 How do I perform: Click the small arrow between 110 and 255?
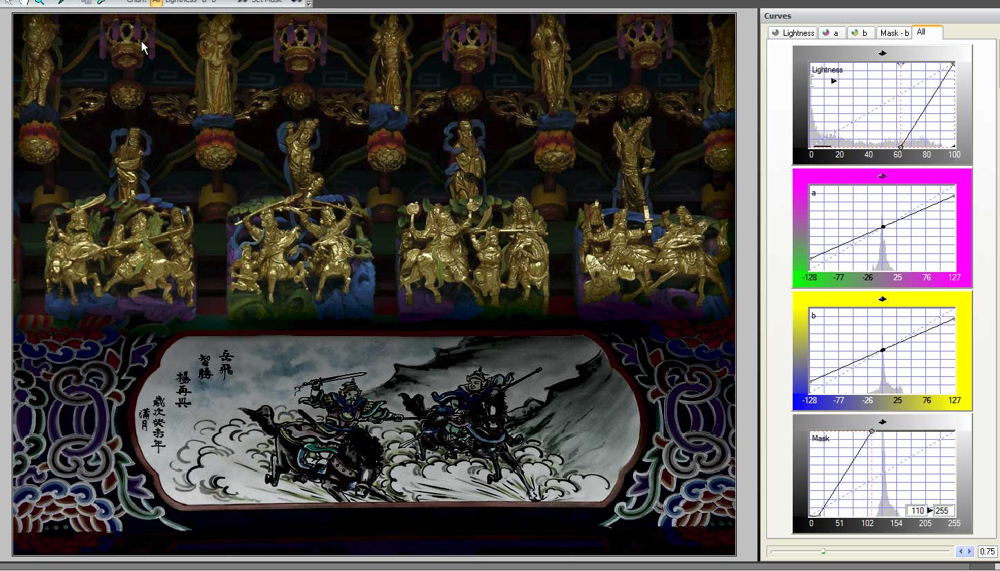pyautogui.click(x=930, y=511)
